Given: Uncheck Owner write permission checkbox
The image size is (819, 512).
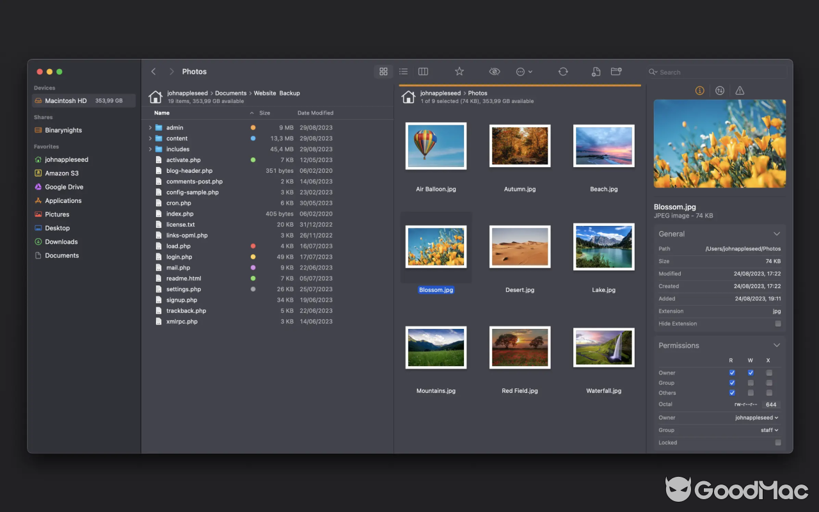Looking at the screenshot, I should 751,372.
